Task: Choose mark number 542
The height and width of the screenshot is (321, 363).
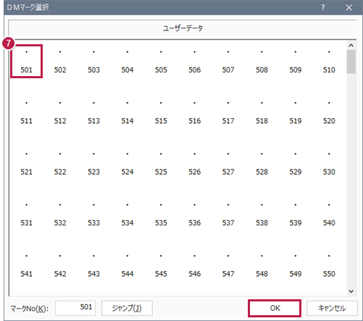Action: [x=60, y=265]
